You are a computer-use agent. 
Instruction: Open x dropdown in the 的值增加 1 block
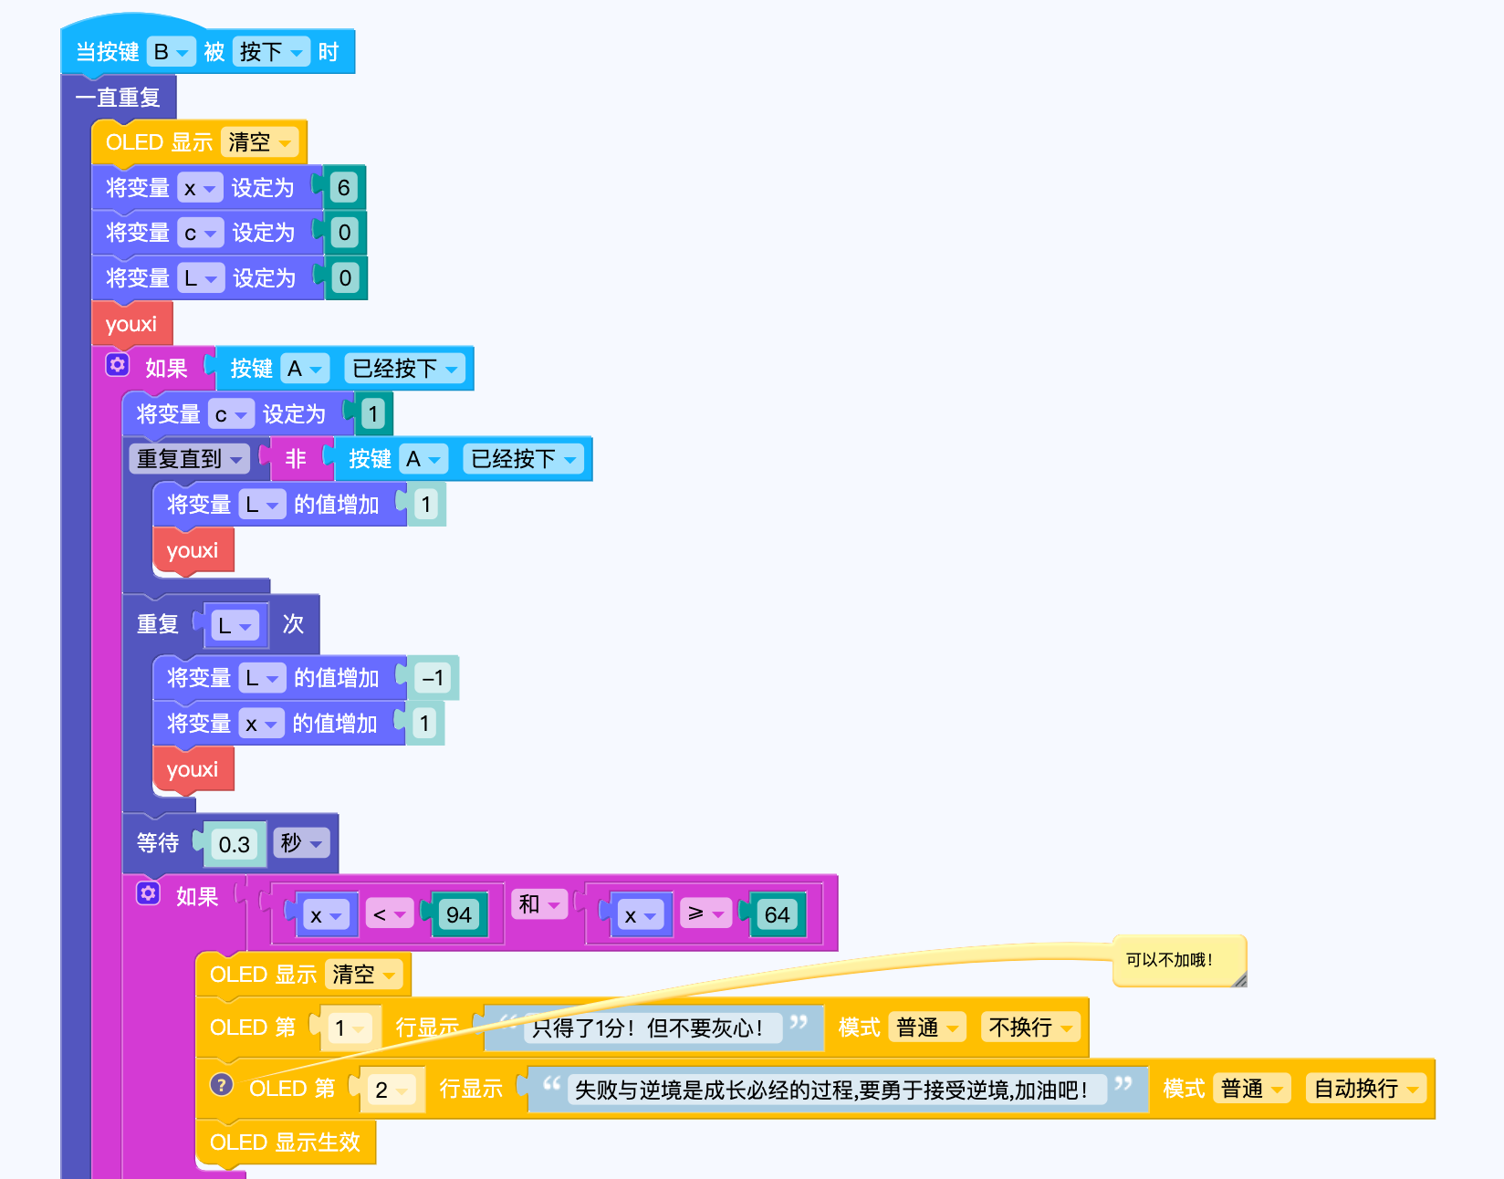click(261, 724)
